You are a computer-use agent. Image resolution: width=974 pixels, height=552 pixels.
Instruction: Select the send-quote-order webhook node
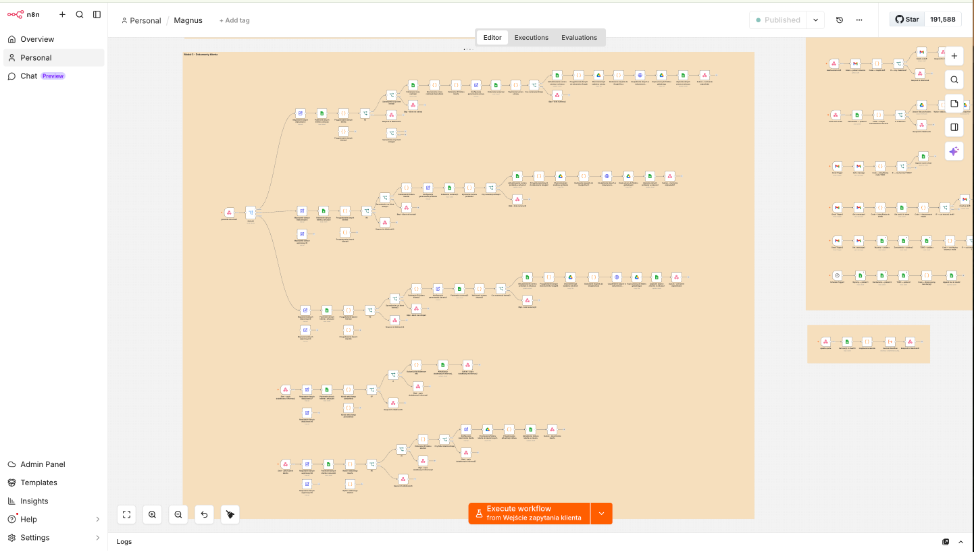[836, 115]
